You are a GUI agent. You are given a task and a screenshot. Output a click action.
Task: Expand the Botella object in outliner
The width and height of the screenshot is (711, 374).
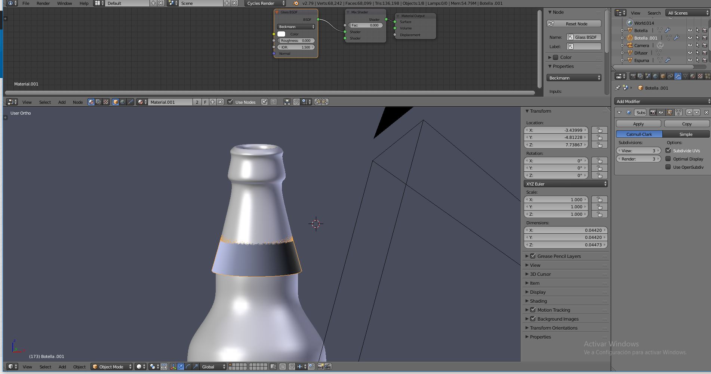click(x=622, y=30)
